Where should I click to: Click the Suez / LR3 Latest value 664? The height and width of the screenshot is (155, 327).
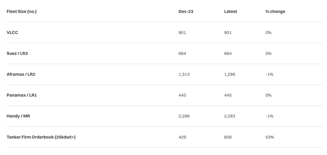(x=228, y=54)
